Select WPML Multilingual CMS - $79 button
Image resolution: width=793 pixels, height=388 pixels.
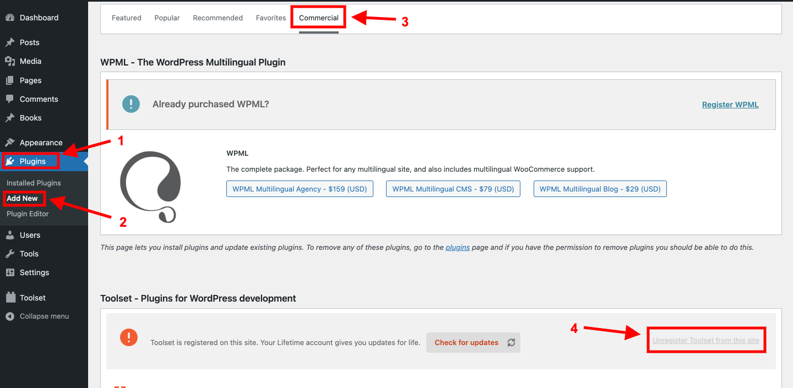coord(453,189)
